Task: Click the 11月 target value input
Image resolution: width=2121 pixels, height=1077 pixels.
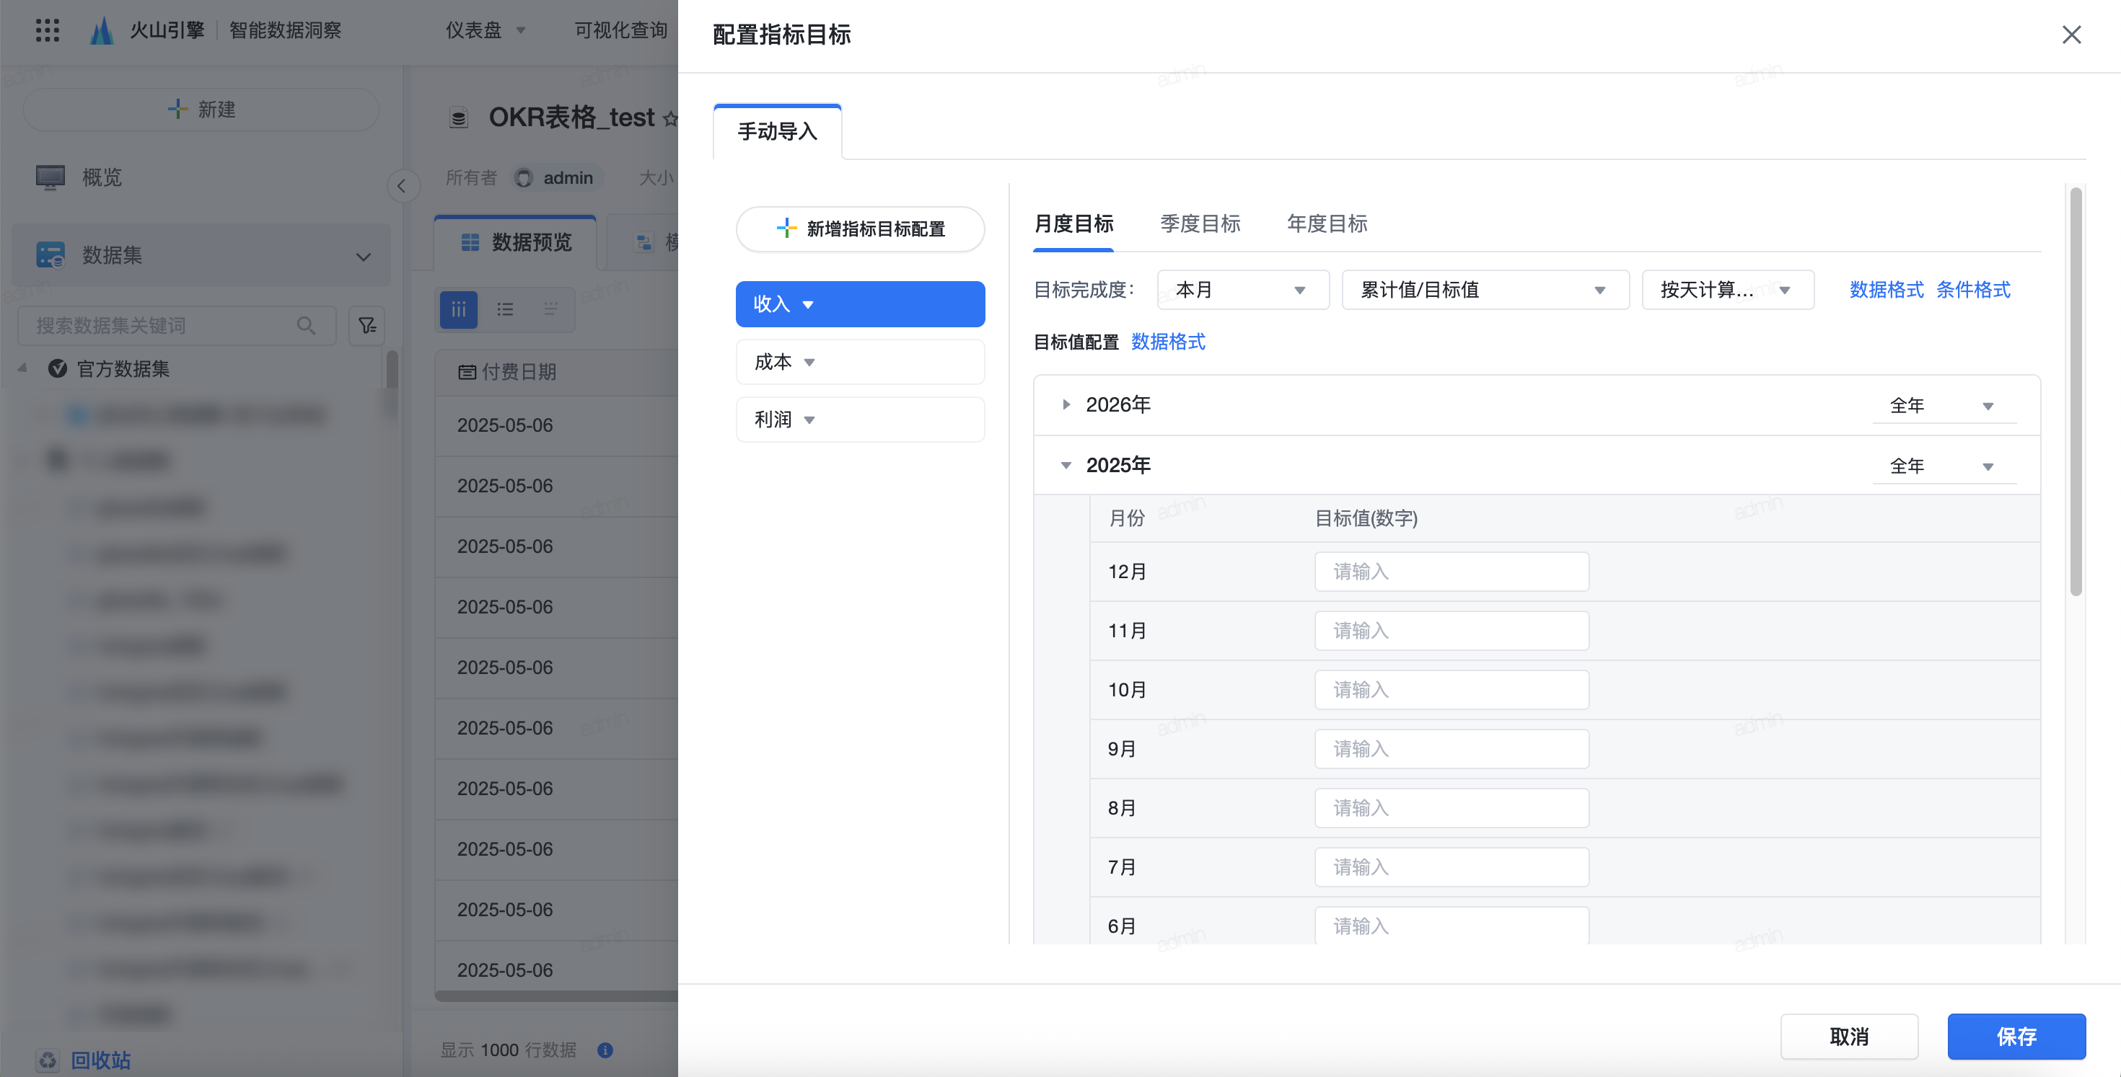Action: [x=1452, y=631]
